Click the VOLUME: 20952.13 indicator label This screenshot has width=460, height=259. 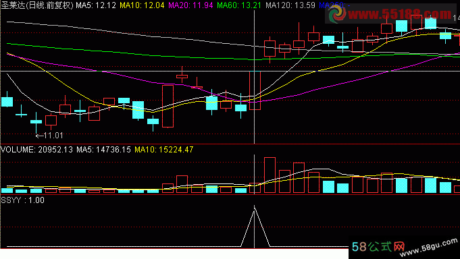36,150
